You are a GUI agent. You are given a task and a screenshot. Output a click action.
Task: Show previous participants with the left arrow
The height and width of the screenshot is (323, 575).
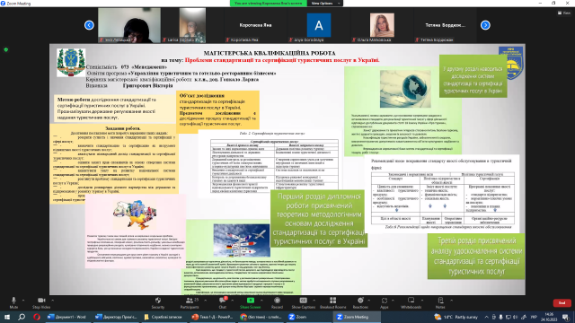(89, 25)
